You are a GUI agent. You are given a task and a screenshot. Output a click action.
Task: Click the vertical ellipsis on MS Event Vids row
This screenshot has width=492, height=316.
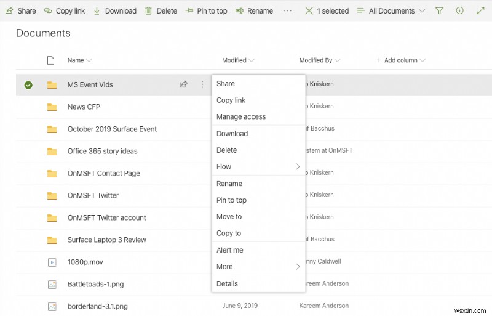pyautogui.click(x=202, y=84)
